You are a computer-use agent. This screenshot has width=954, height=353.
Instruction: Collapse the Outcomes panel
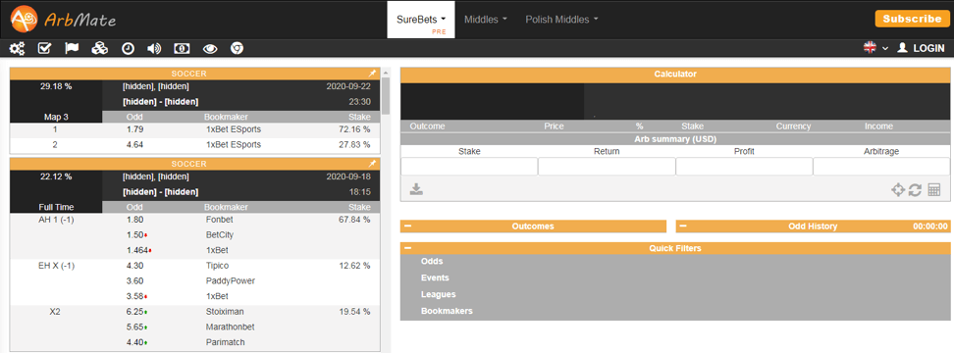[407, 226]
